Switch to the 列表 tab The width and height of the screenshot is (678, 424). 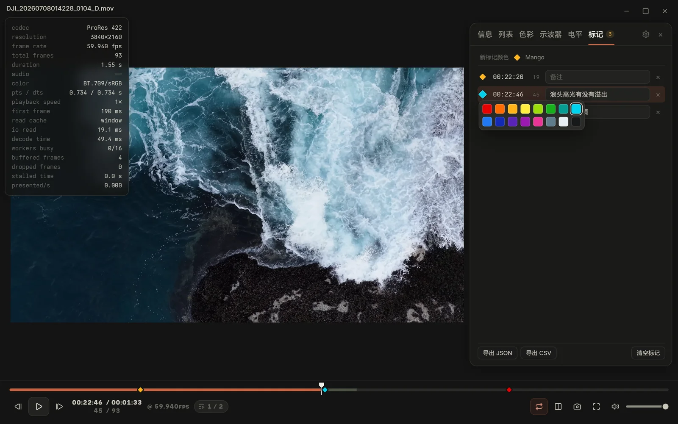(506, 34)
